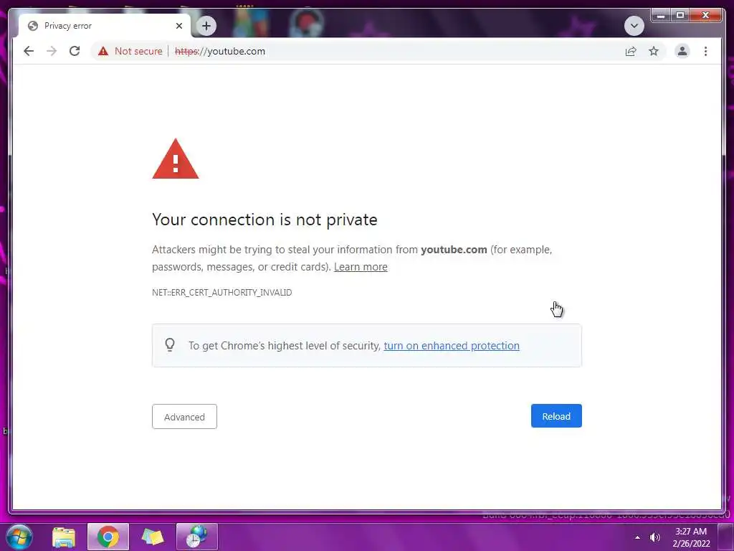
Task: Open the Chrome profile avatar menu
Action: click(x=682, y=51)
